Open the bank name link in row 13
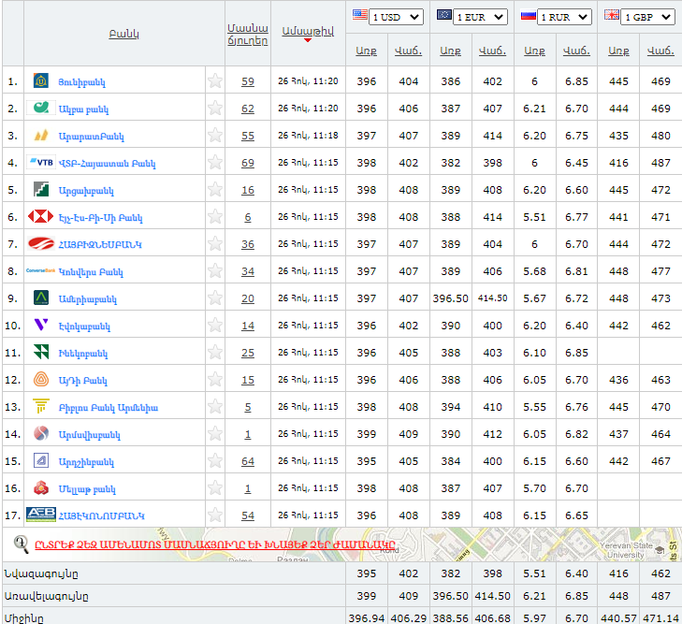This screenshot has height=624, width=682. tap(109, 408)
